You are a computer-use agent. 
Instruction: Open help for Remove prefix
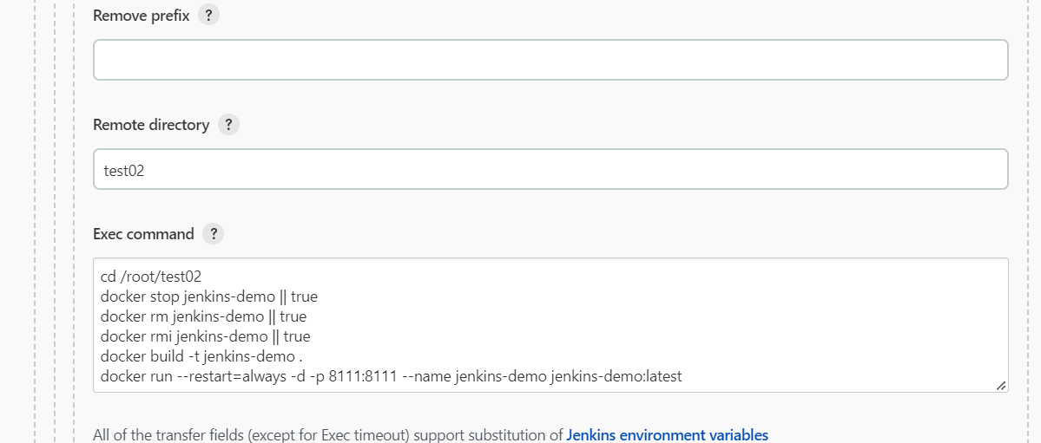(x=208, y=16)
